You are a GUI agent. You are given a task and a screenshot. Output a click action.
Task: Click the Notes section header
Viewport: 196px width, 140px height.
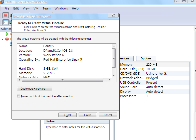coord(51,121)
